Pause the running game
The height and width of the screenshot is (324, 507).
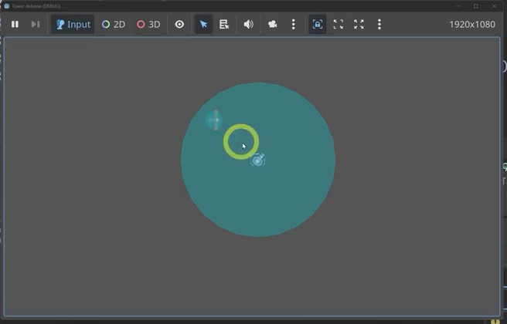(x=15, y=24)
